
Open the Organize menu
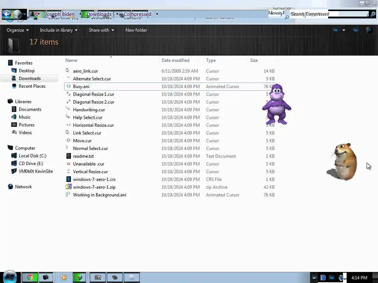pyautogui.click(x=18, y=30)
